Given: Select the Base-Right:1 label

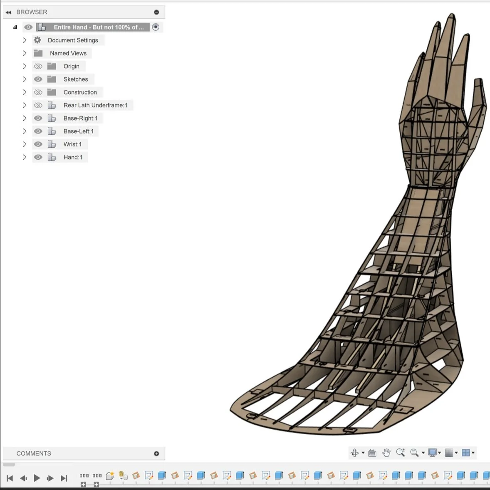Looking at the screenshot, I should click(80, 118).
